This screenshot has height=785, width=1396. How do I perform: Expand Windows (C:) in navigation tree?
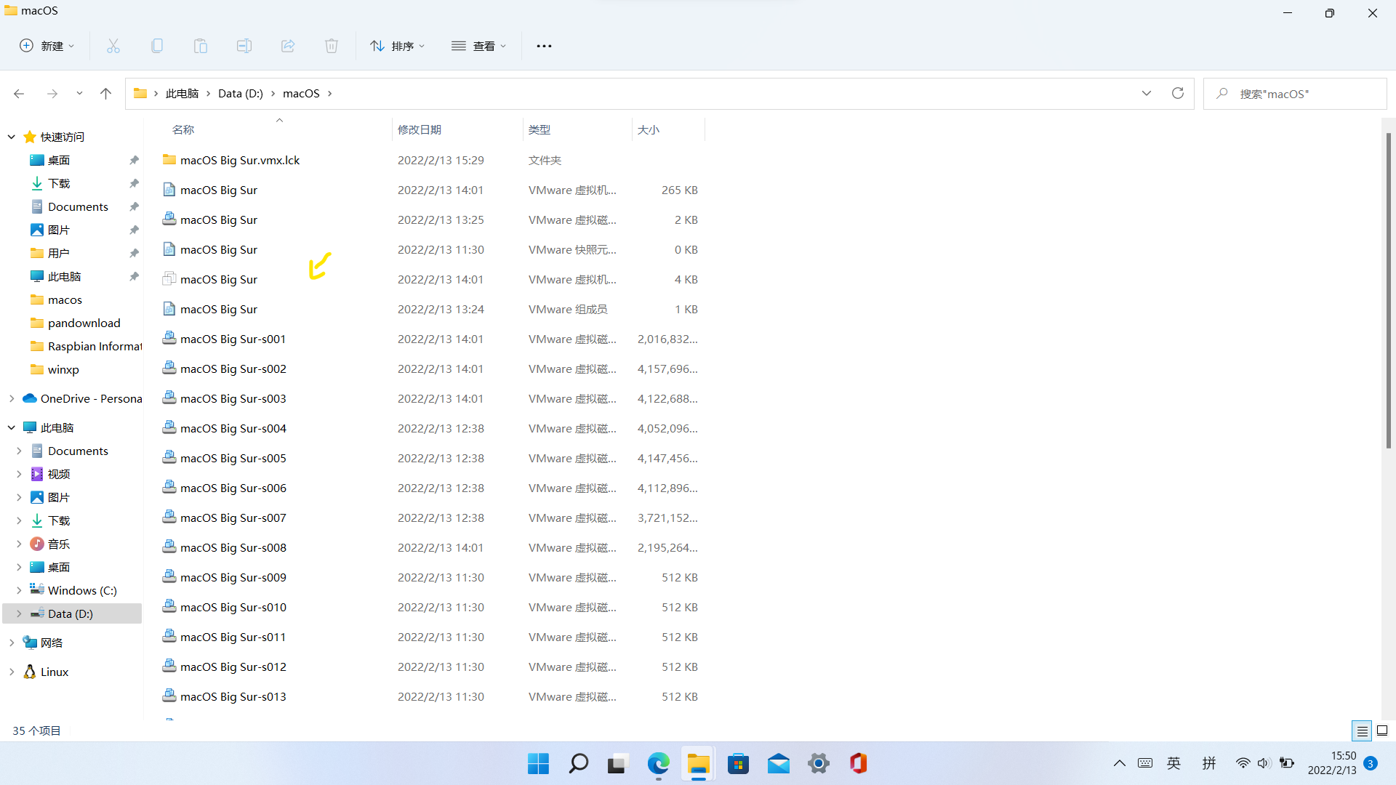tap(19, 590)
